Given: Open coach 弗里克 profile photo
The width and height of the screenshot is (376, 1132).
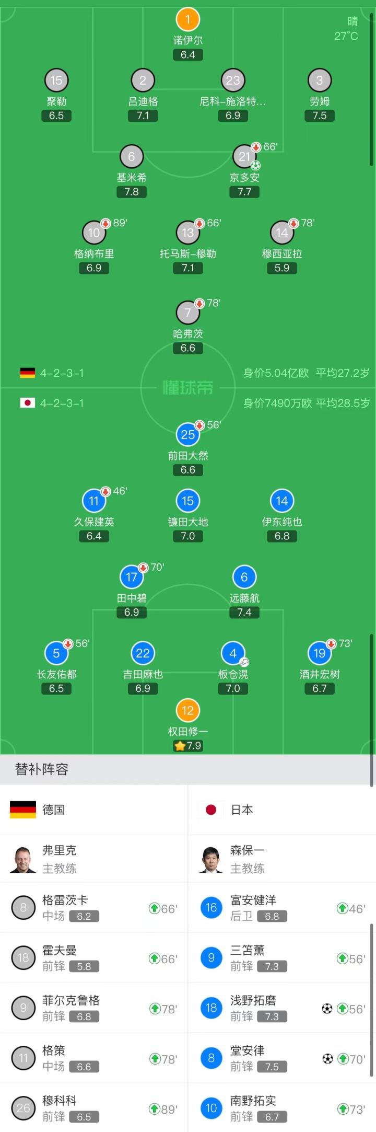Looking at the screenshot, I should click(23, 860).
